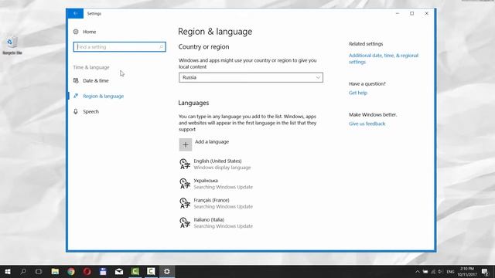
Task: Click the network tray icon
Action: [433, 272]
